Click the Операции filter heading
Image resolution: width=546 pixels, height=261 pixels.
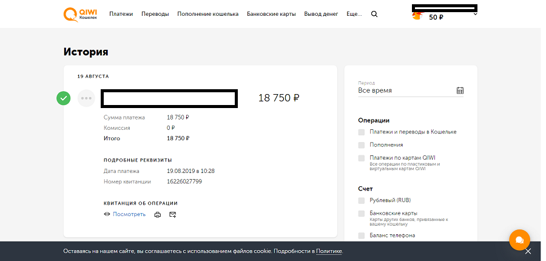(374, 121)
